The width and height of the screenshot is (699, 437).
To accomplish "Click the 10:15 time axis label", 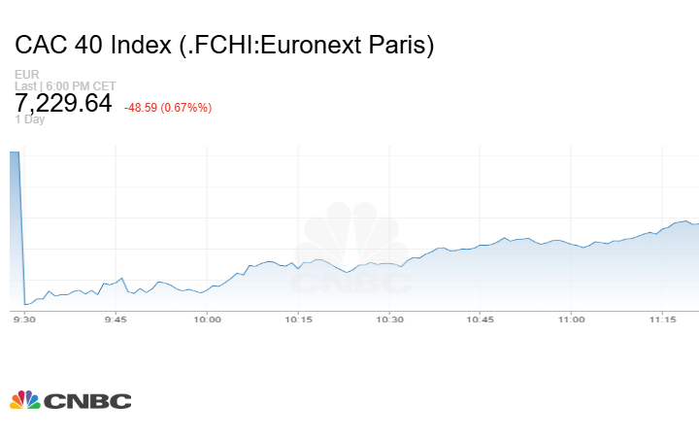I will click(x=298, y=319).
